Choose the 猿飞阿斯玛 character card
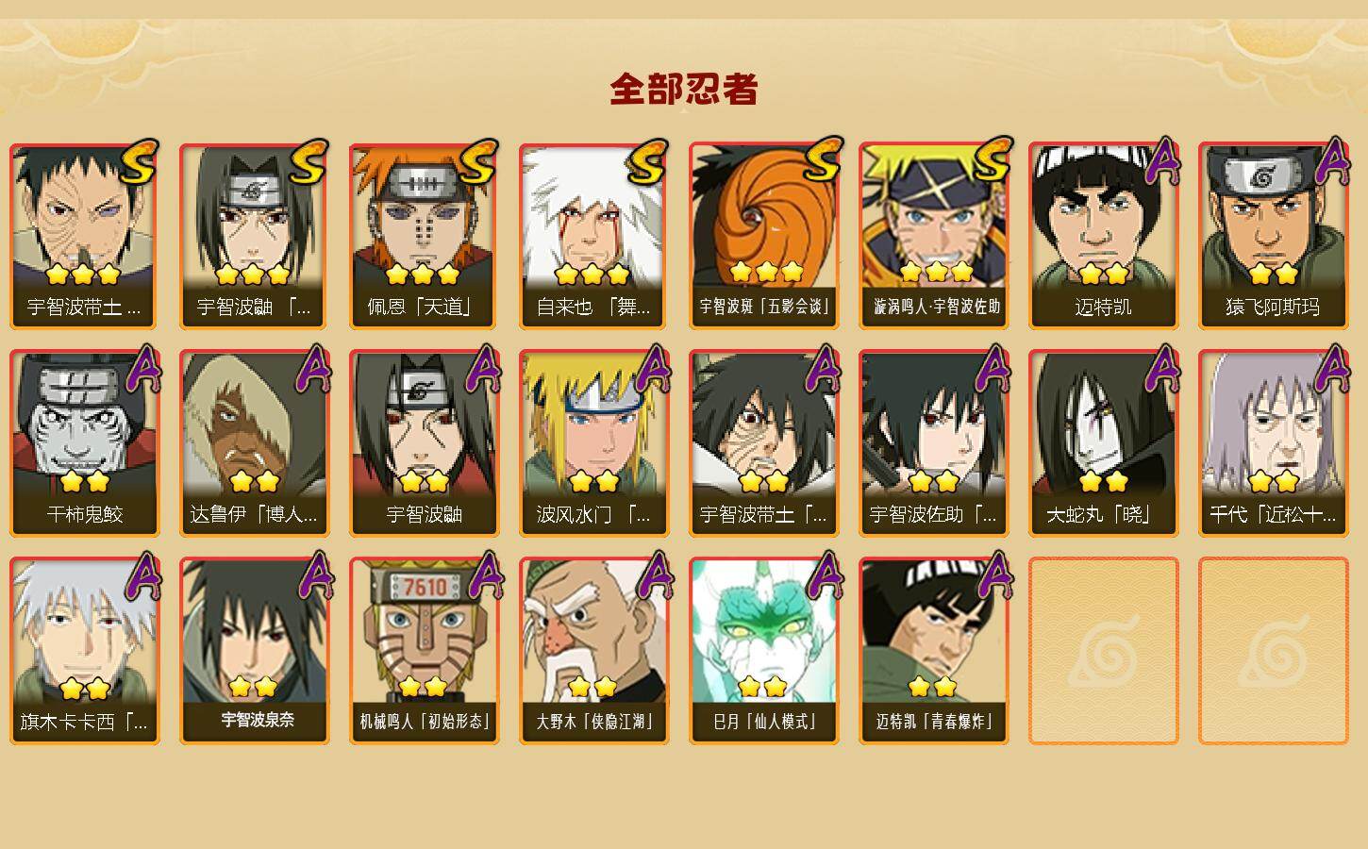Viewport: 1368px width, 849px height. click(x=1273, y=236)
